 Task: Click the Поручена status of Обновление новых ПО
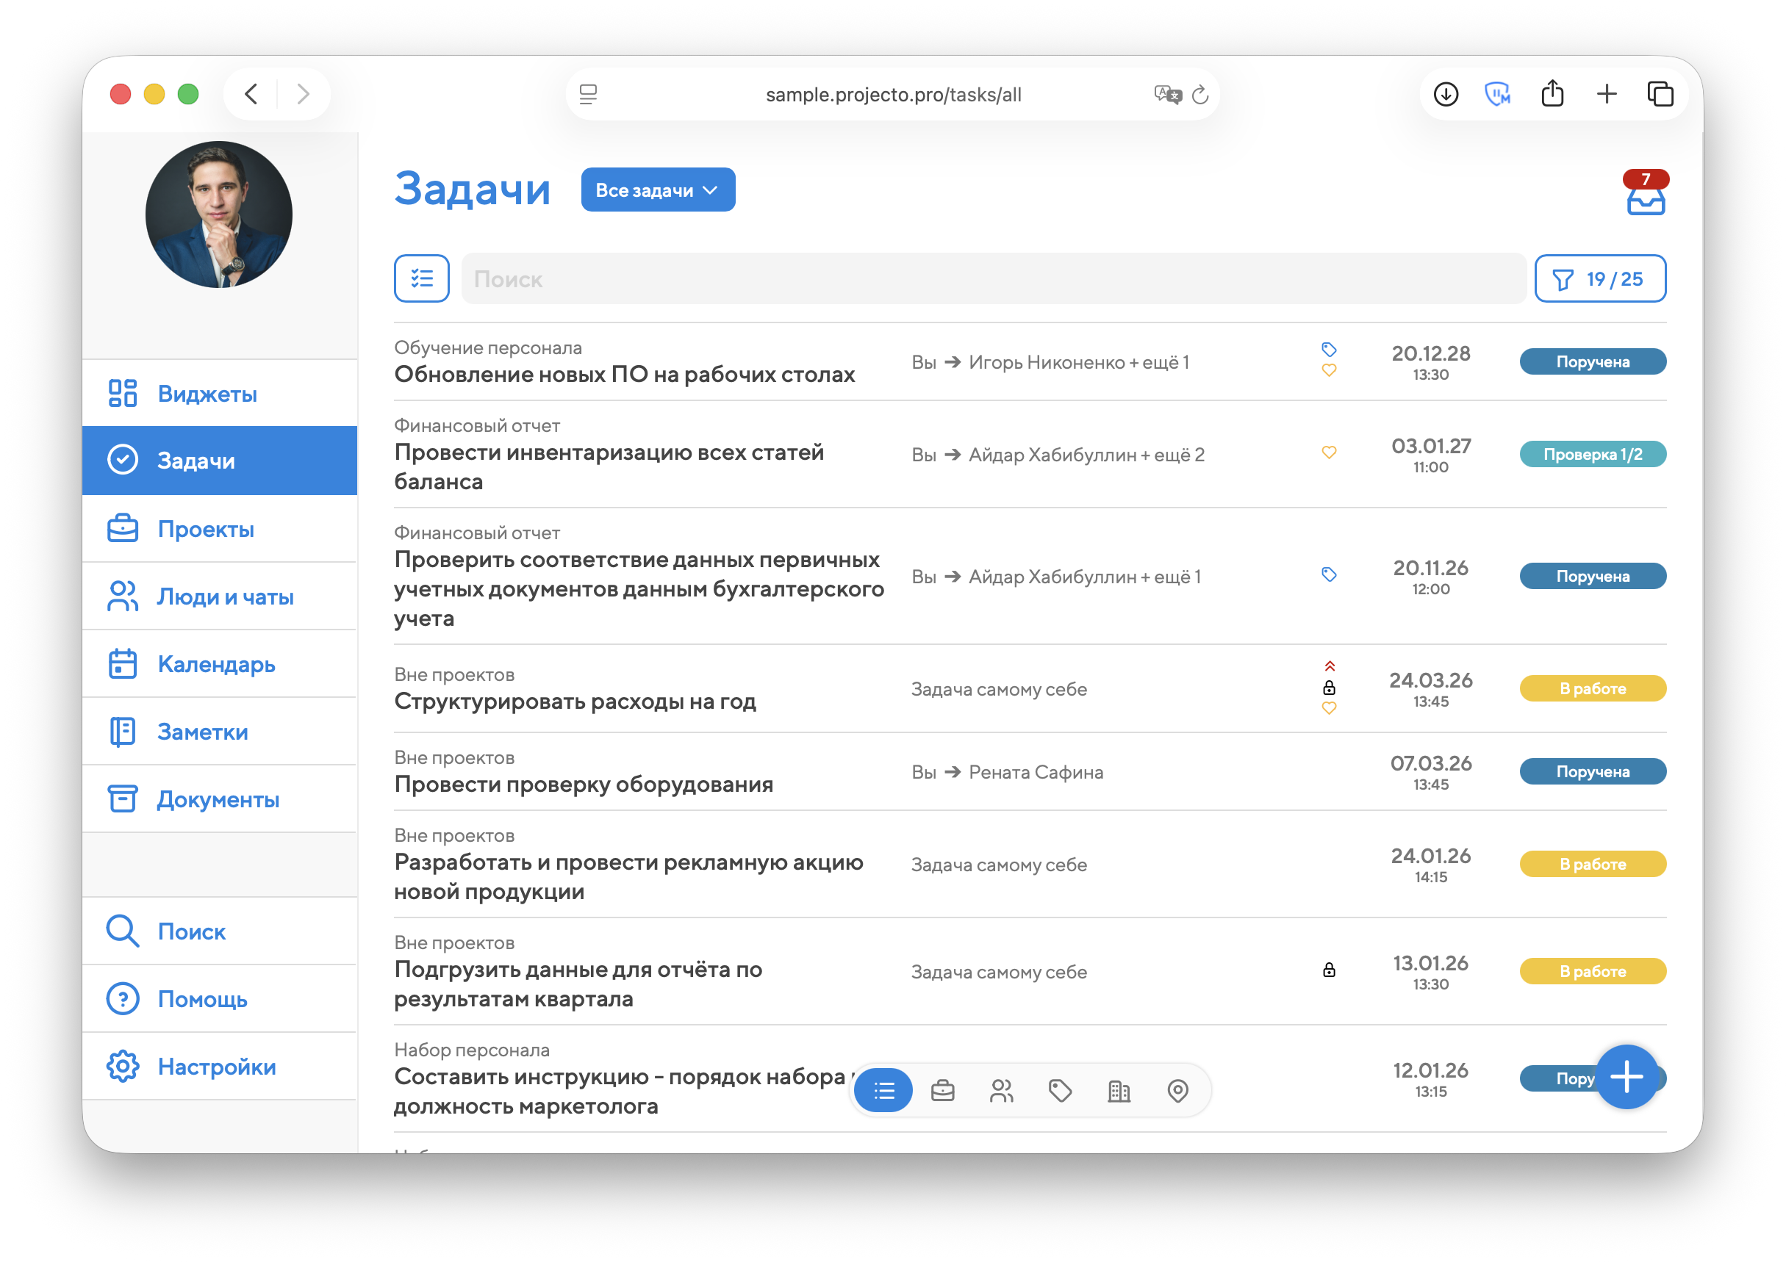[1592, 361]
